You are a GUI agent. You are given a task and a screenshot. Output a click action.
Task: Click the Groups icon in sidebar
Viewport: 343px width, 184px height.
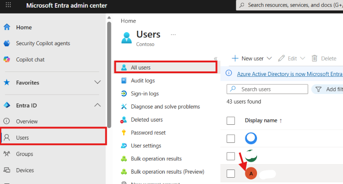point(7,154)
